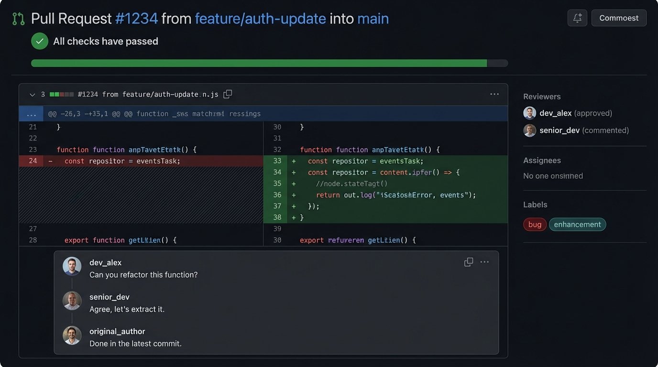Click the pull request icon beside title
Image resolution: width=658 pixels, height=367 pixels.
18,19
